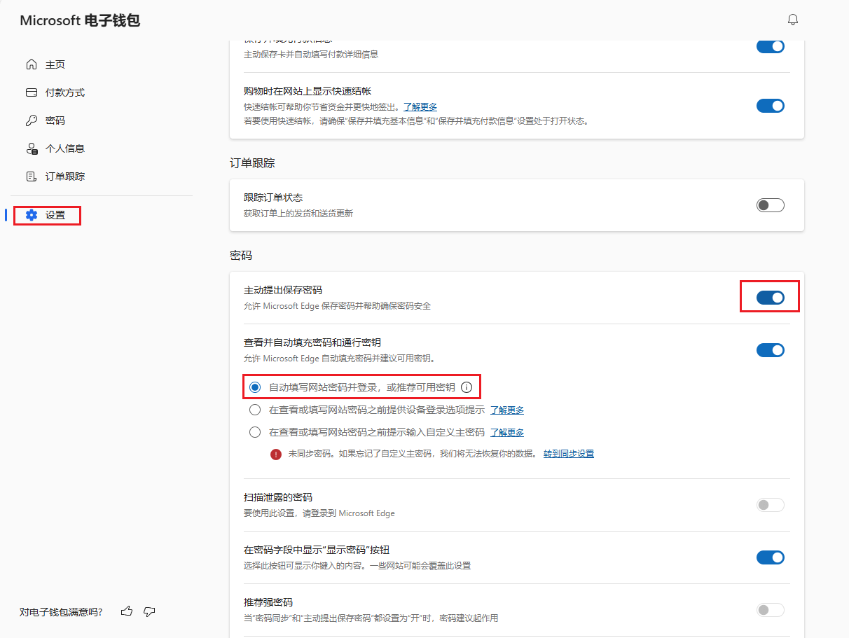The height and width of the screenshot is (638, 849).
Task: Open 了解更多 link next to 快速结帐
Action: pos(420,106)
